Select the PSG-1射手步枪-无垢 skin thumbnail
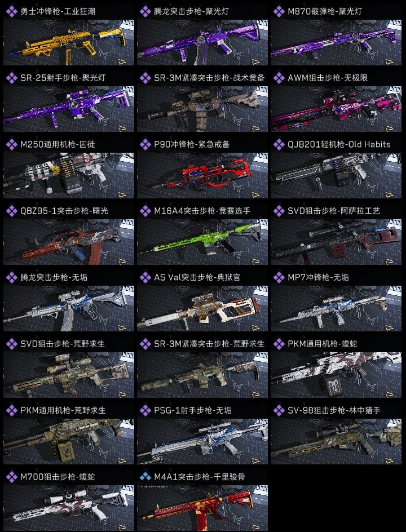The image size is (406, 532). coord(202,441)
